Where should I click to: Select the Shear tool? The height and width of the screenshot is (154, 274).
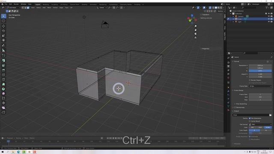(3, 108)
